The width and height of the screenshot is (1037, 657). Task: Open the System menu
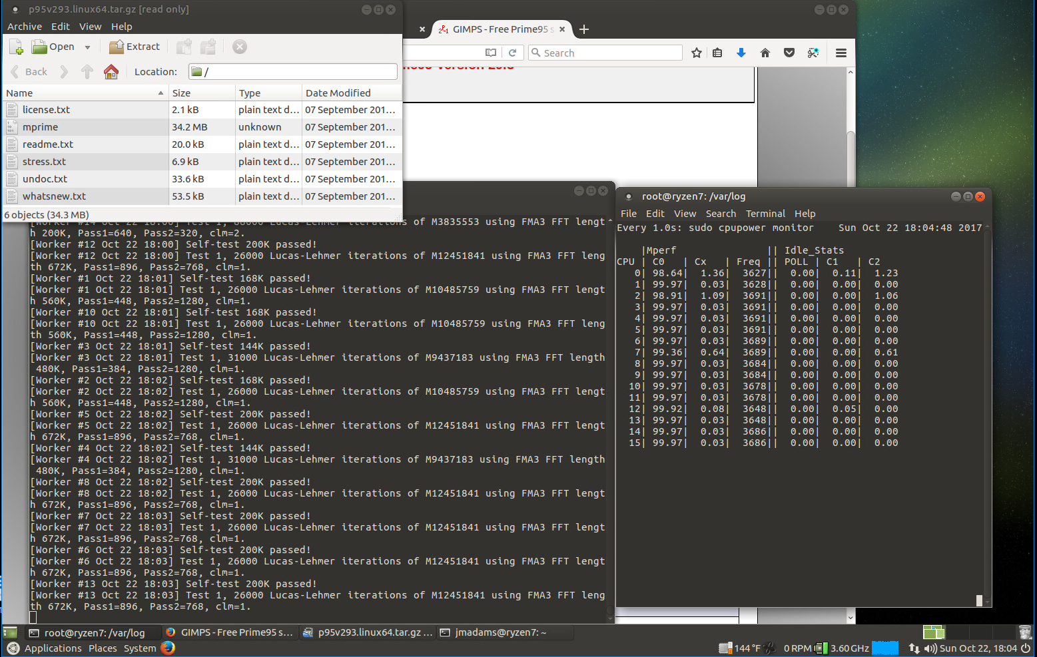(140, 648)
